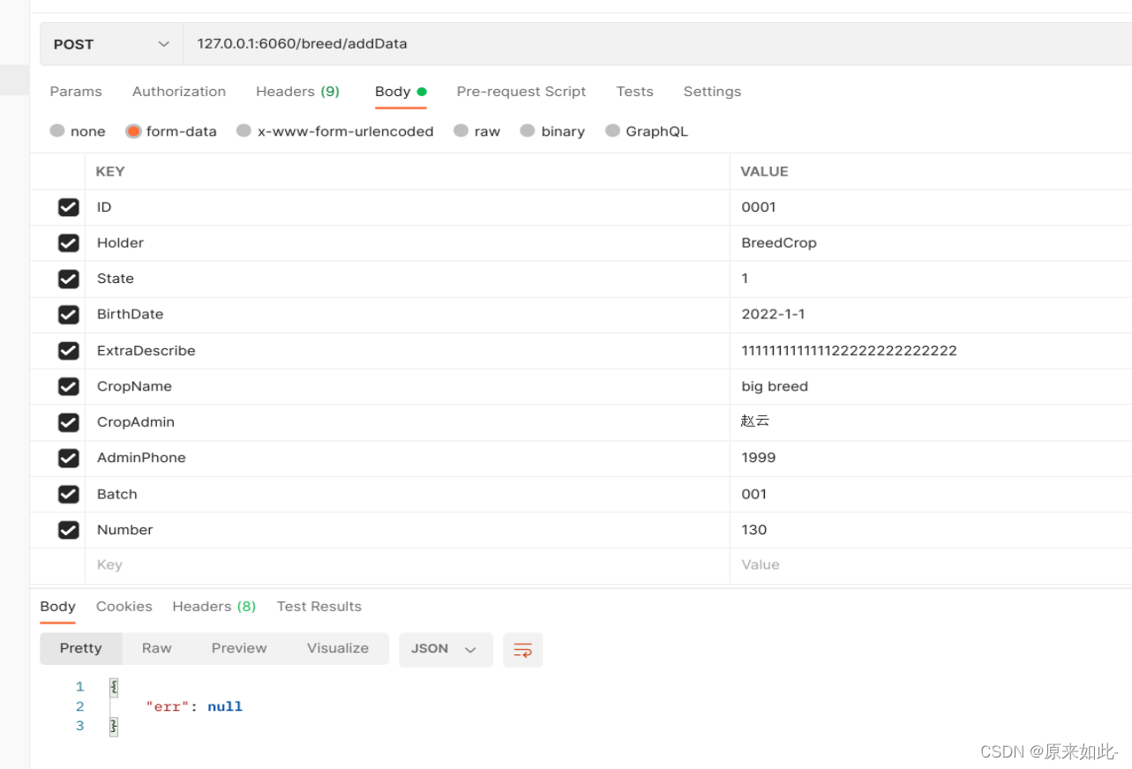Screen dimensions: 1132x769
Task: Click the 1999 value cell
Action: click(x=931, y=458)
